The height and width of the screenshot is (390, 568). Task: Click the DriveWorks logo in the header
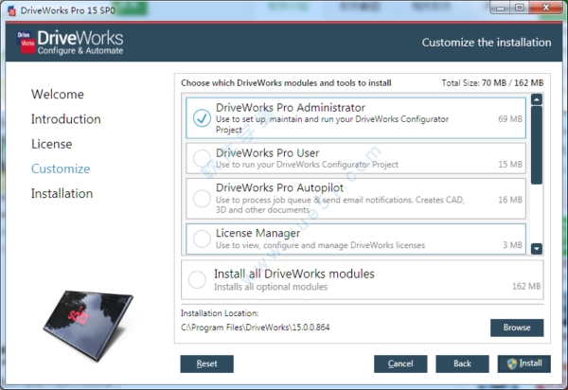coord(70,43)
